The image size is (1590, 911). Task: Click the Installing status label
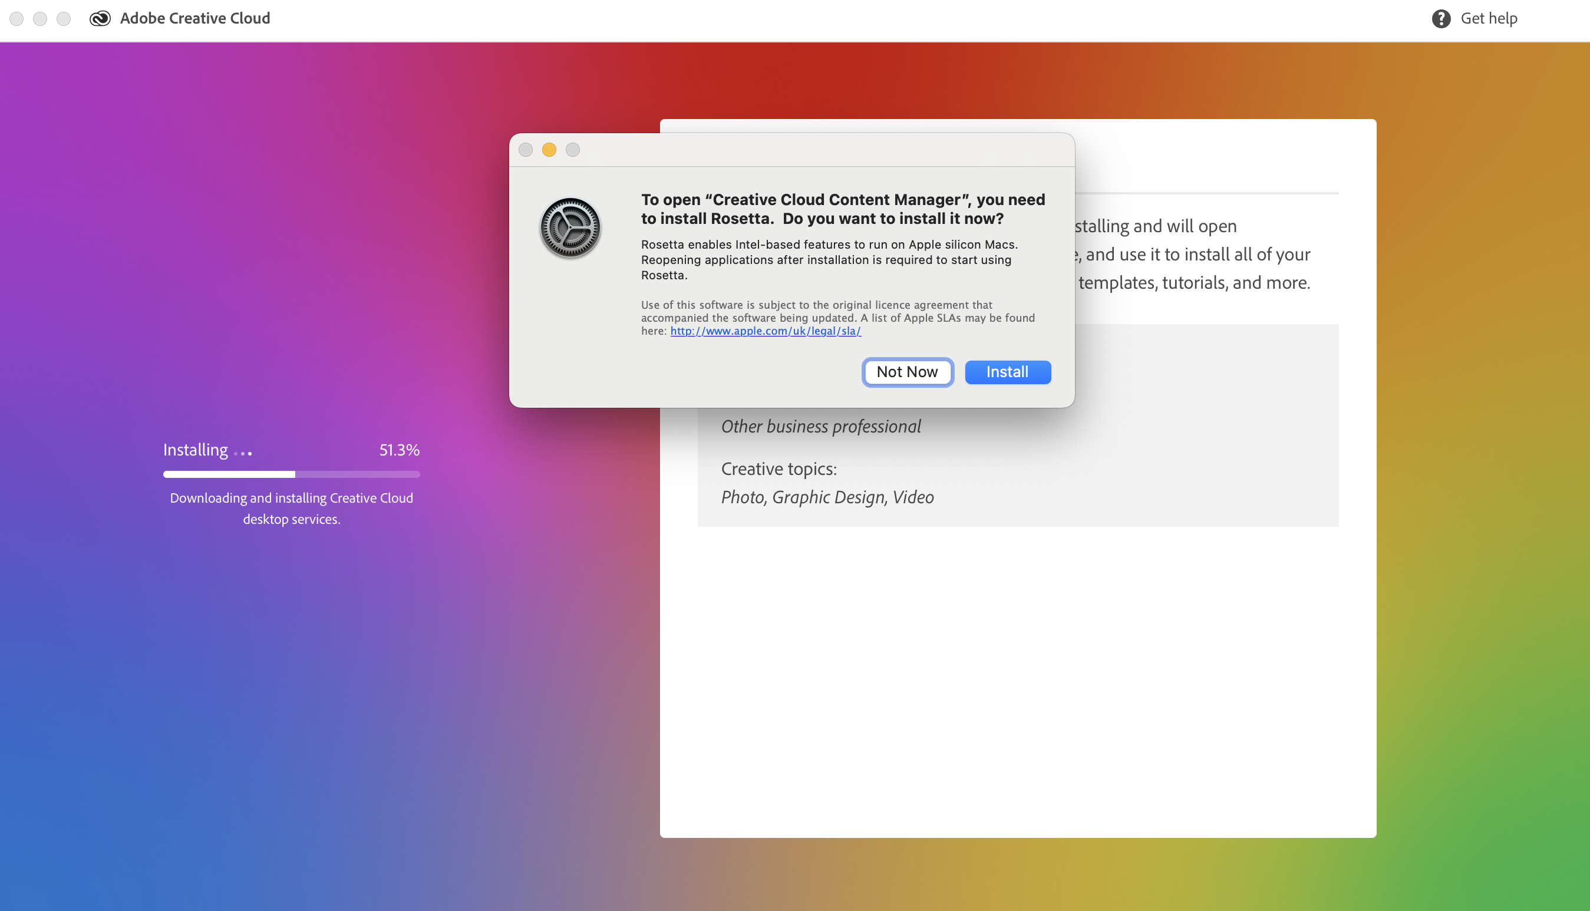click(x=195, y=450)
